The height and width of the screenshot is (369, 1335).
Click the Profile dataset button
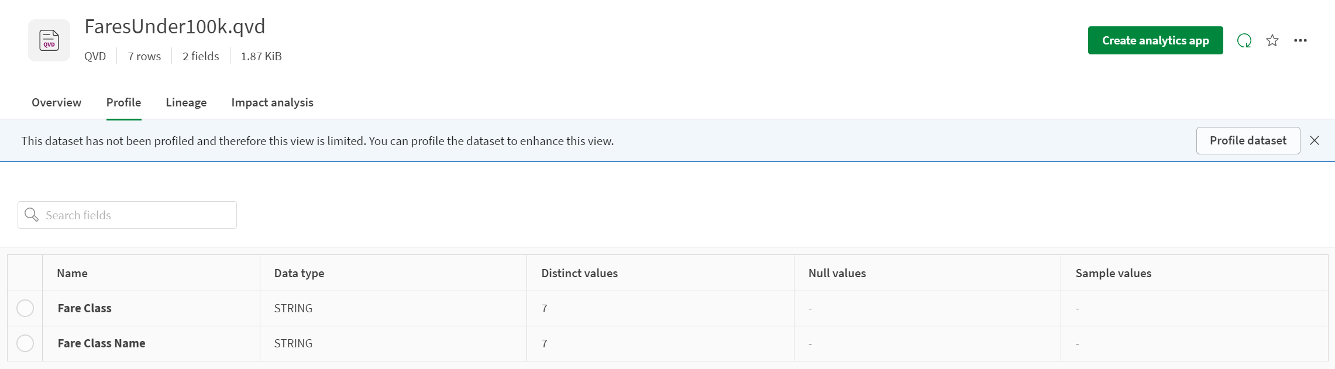click(1248, 140)
